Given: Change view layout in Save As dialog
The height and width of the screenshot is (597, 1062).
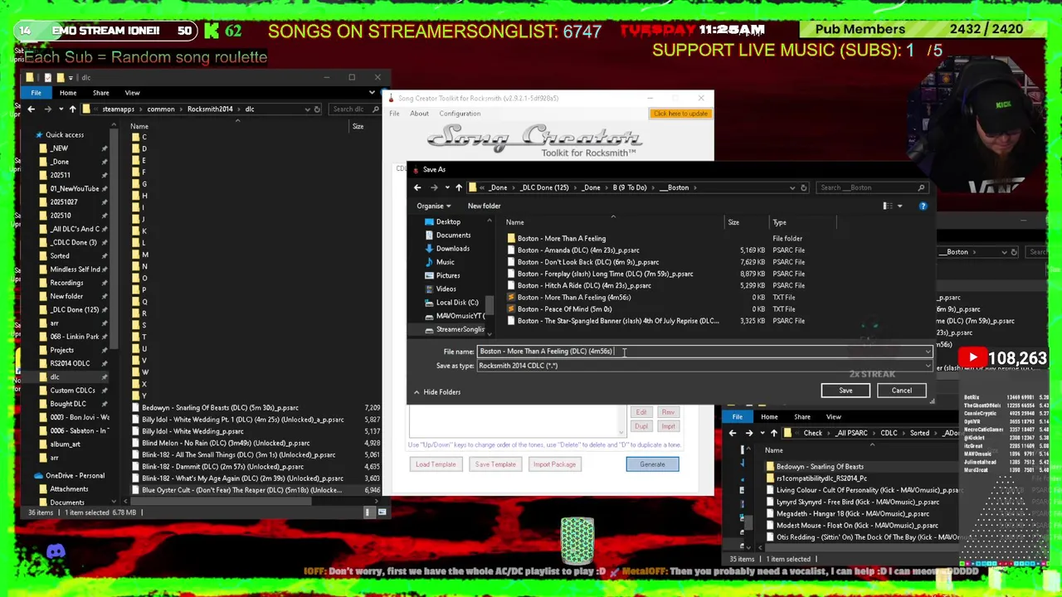Looking at the screenshot, I should point(887,206).
